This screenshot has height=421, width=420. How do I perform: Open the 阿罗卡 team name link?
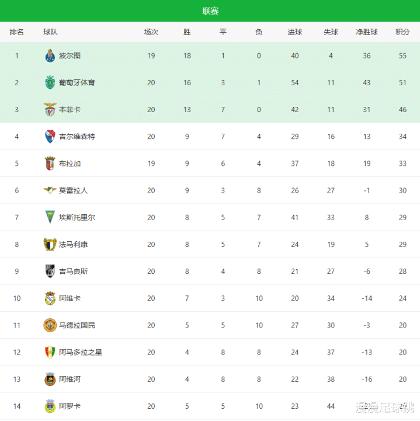[70, 406]
